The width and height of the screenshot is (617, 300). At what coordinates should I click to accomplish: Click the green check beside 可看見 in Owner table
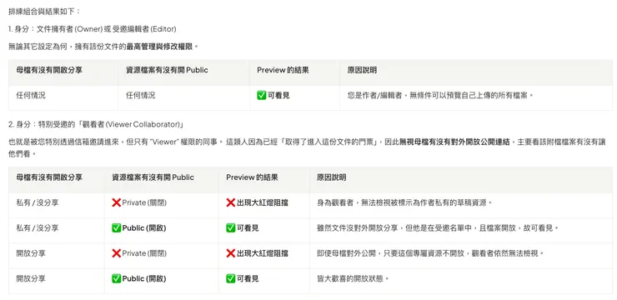[261, 95]
